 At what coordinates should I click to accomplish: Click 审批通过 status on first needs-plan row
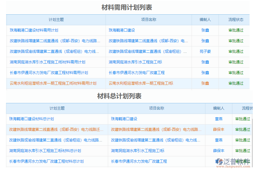click(236, 30)
